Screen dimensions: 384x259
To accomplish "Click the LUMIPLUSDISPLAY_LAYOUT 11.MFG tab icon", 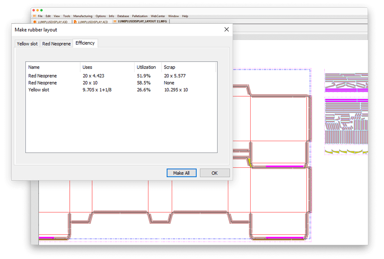I will (115, 21).
